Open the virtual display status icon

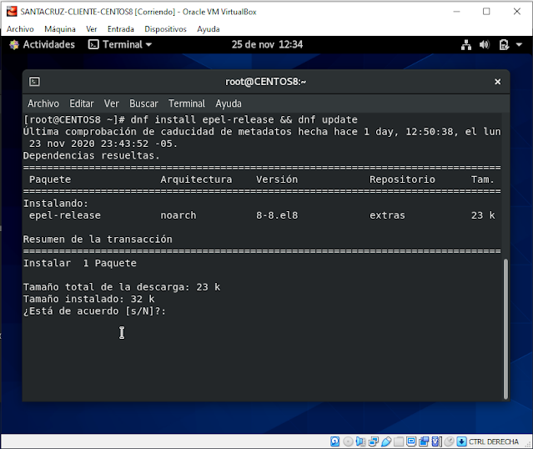(411, 441)
